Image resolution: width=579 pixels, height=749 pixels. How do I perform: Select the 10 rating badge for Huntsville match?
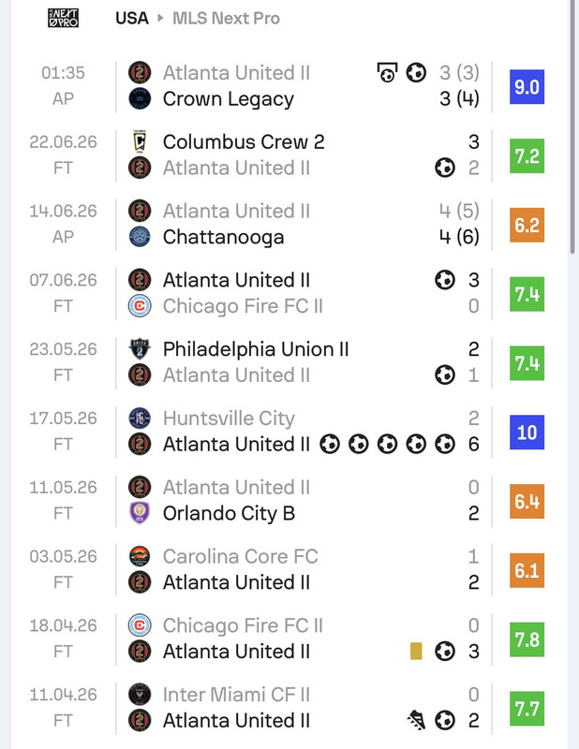tap(527, 433)
